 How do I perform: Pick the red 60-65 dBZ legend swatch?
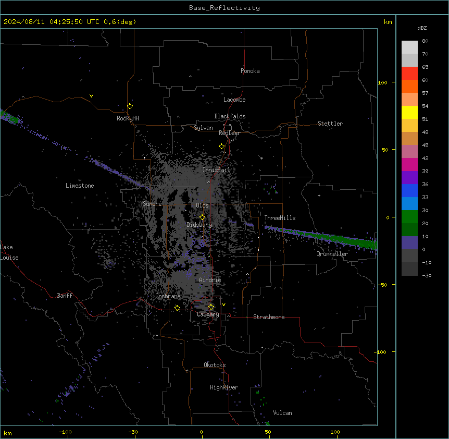[x=409, y=73]
